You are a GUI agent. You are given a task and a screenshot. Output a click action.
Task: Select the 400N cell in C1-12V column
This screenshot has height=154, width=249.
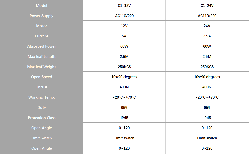coord(124,87)
